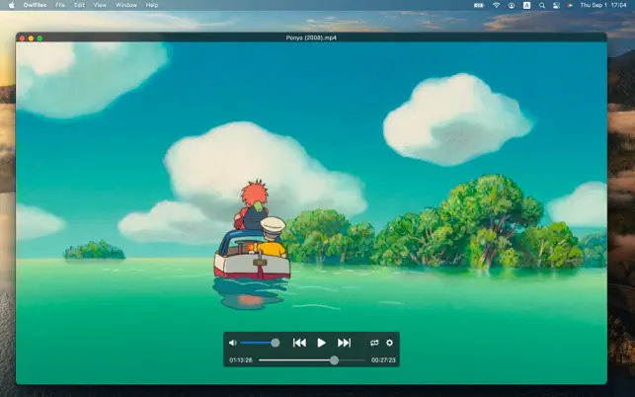Open Control Center in the menu bar
Viewport: 635px width, 397px height.
pos(556,5)
